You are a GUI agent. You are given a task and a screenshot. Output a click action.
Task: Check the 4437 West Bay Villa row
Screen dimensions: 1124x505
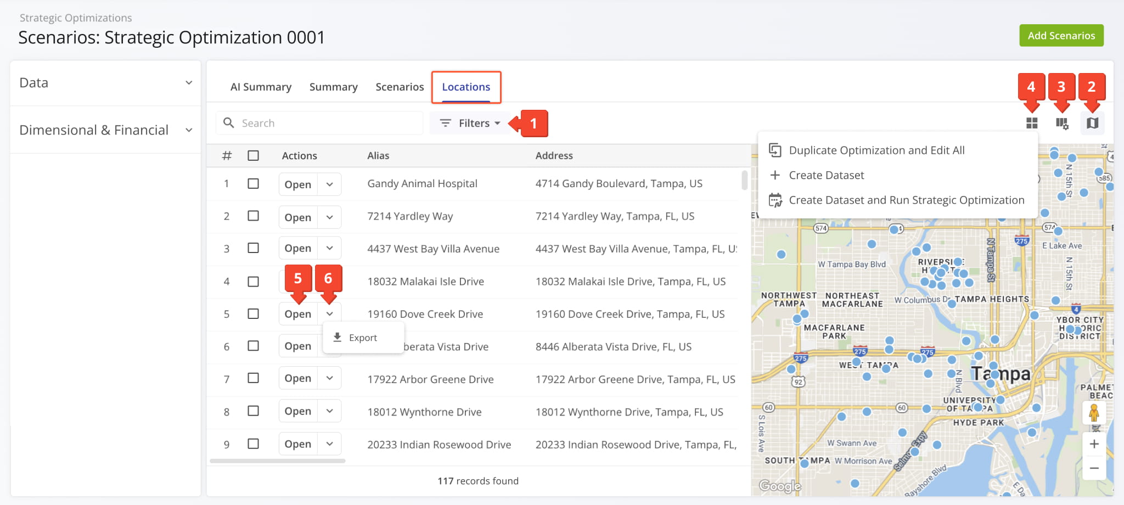click(x=253, y=248)
